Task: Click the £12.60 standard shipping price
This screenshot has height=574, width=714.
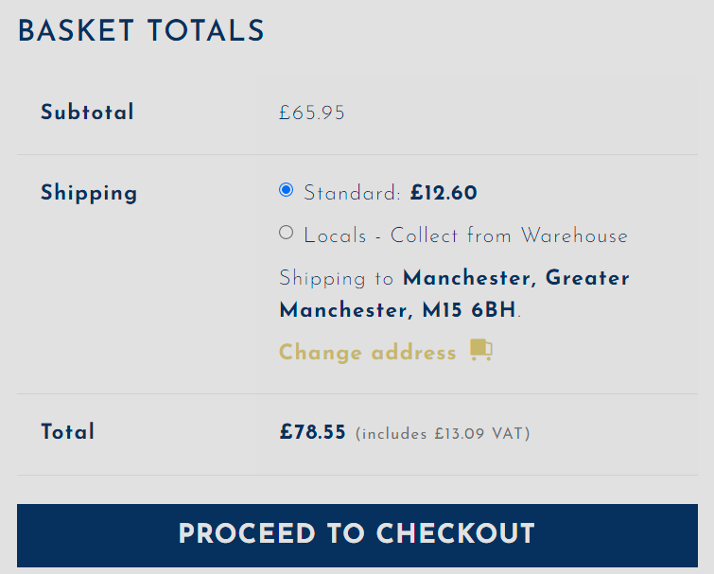Action: (444, 193)
